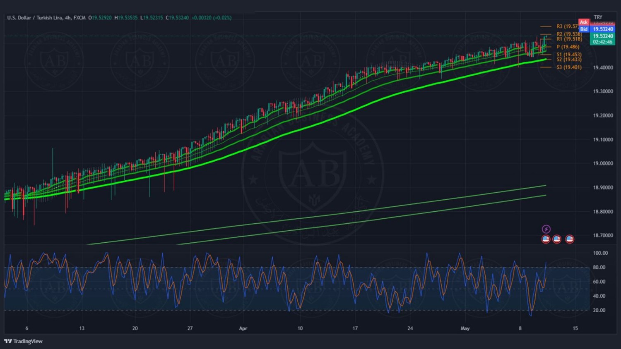
Task: Click the green current price countdown label
Action: 602,39
